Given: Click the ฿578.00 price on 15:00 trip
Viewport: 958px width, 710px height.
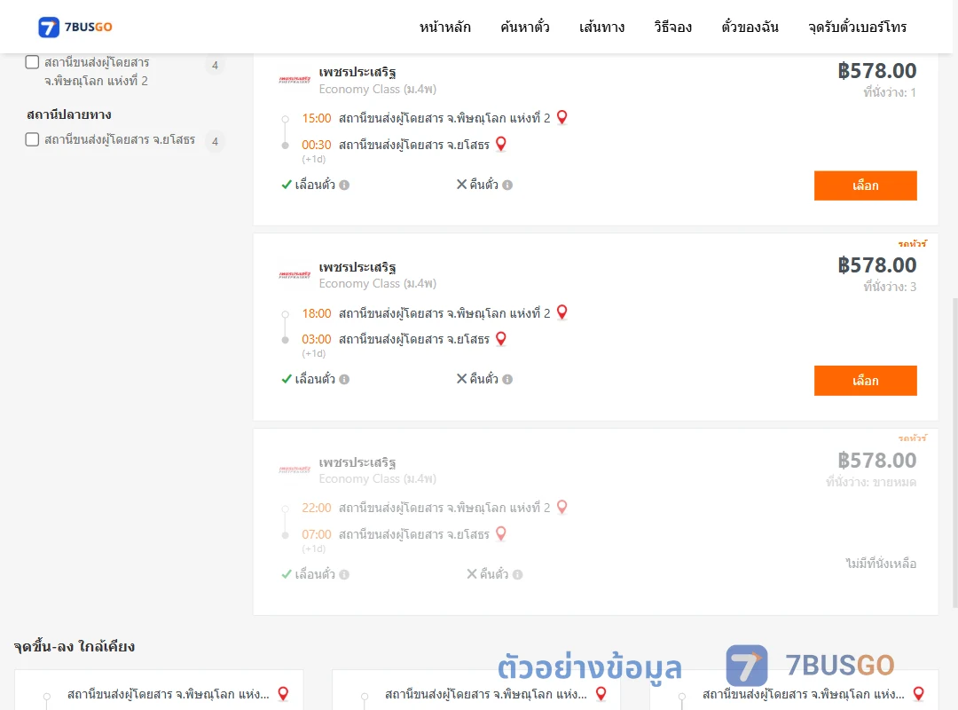Looking at the screenshot, I should [876, 71].
